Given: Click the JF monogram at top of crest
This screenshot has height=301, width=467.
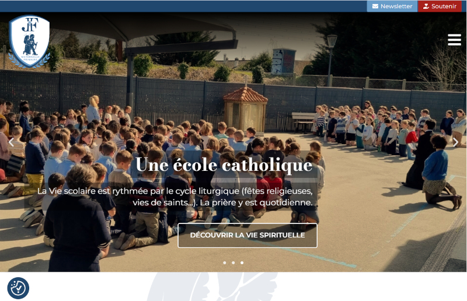Looking at the screenshot, I should [30, 24].
